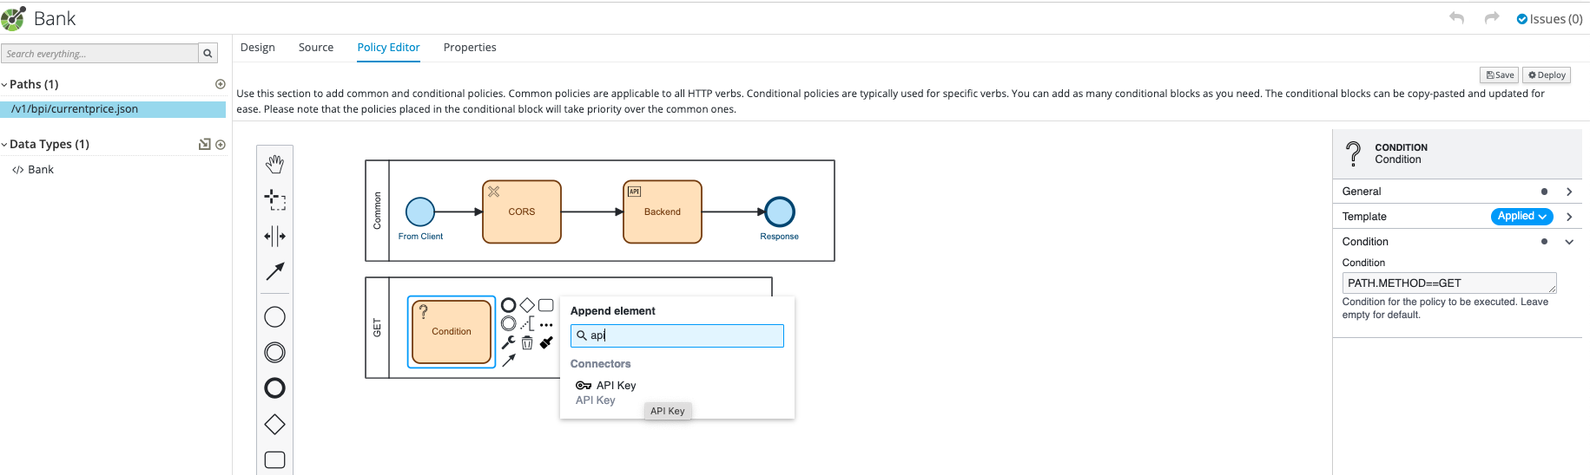
Task: Open more options ellipsis in context pad
Action: pyautogui.click(x=545, y=325)
